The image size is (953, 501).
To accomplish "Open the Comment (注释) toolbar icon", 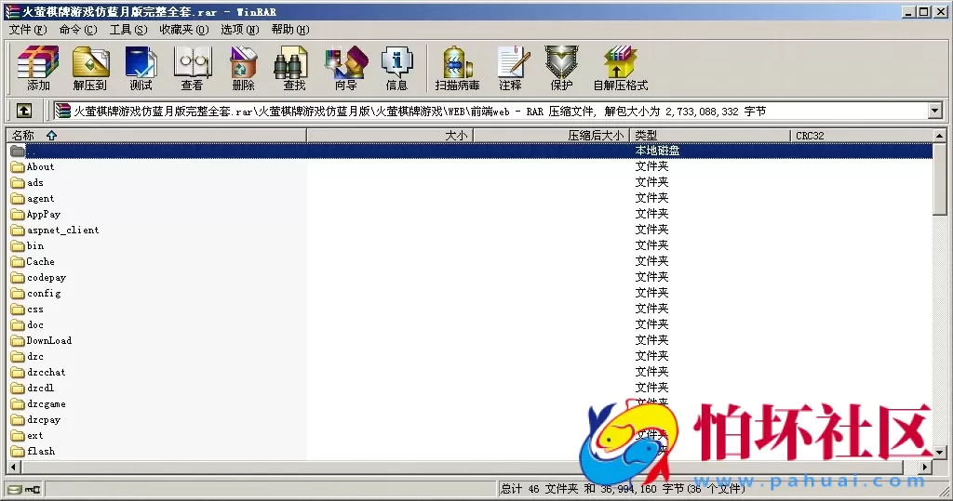I will 510,69.
